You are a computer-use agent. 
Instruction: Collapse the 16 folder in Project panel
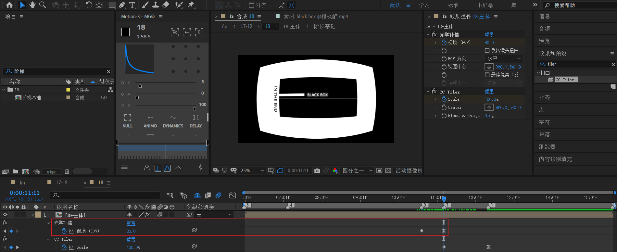[4, 90]
